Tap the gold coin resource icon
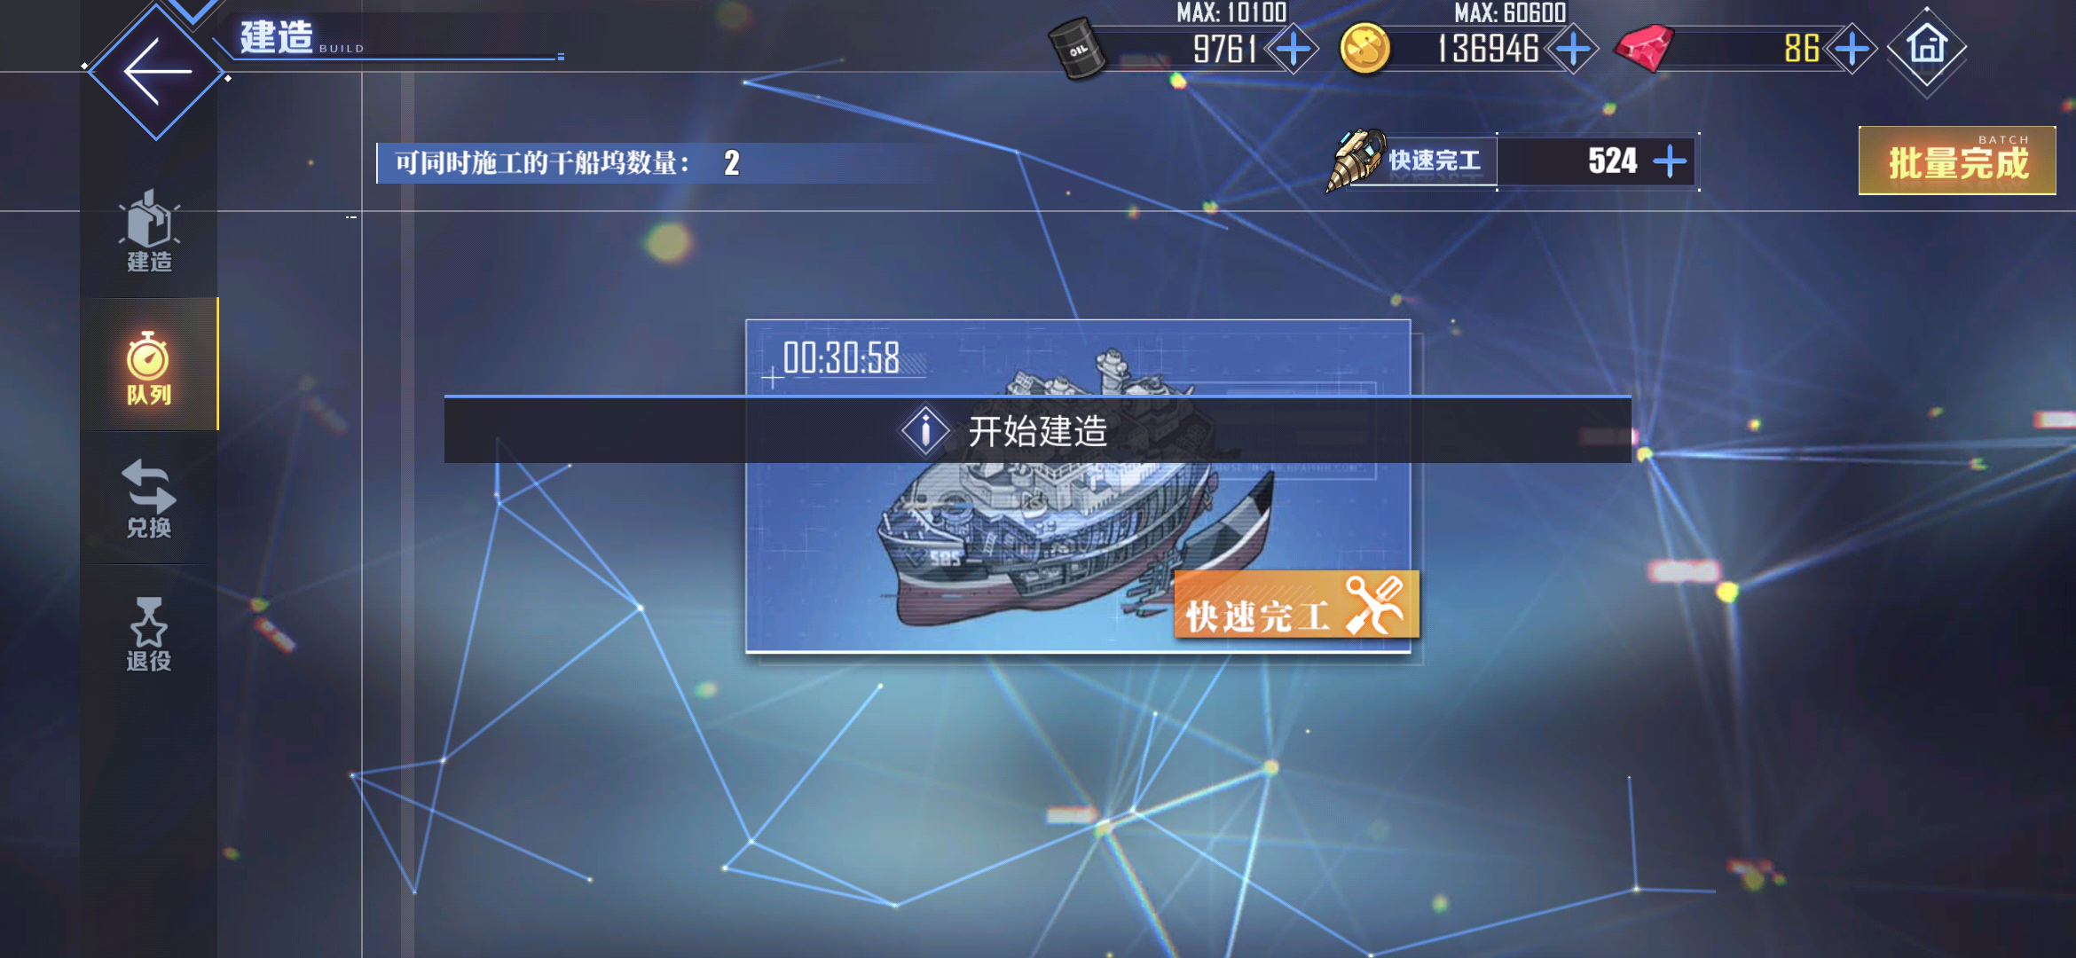The image size is (2076, 958). tap(1364, 49)
